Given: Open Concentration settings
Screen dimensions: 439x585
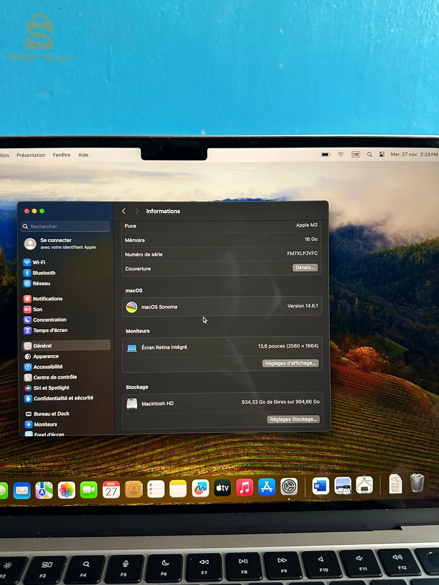Looking at the screenshot, I should click(x=45, y=320).
